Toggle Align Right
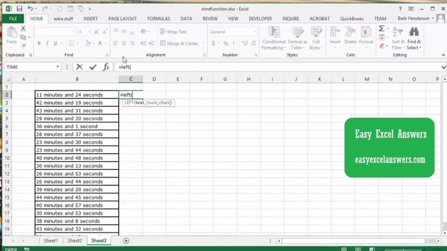Screen dimensions: 447x251 pyautogui.click(x=132, y=43)
